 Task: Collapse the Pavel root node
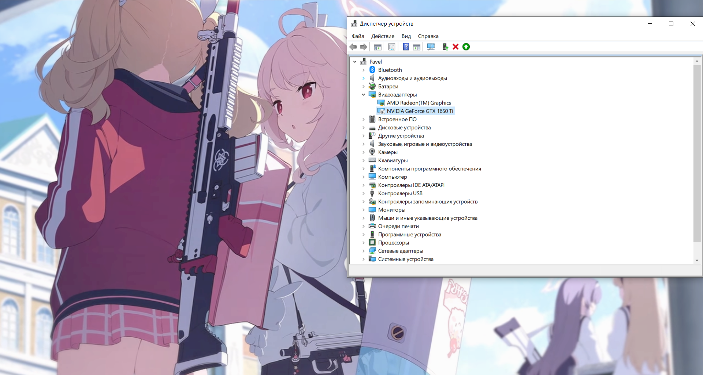click(355, 62)
